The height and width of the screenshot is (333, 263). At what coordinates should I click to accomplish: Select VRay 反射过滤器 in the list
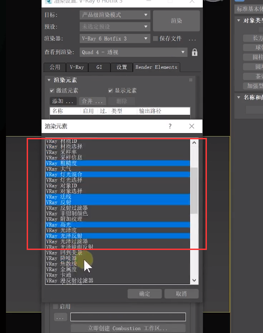click(118, 208)
